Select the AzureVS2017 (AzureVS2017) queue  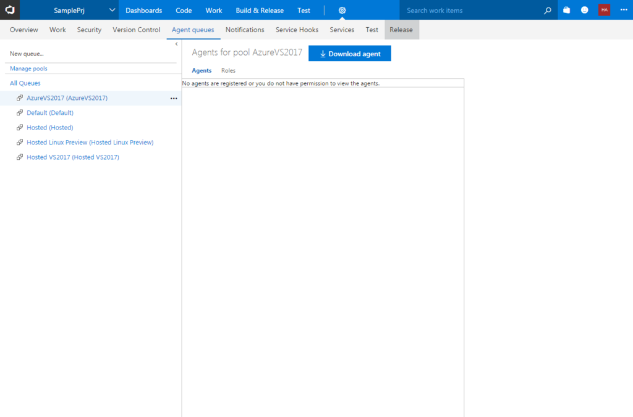click(67, 98)
